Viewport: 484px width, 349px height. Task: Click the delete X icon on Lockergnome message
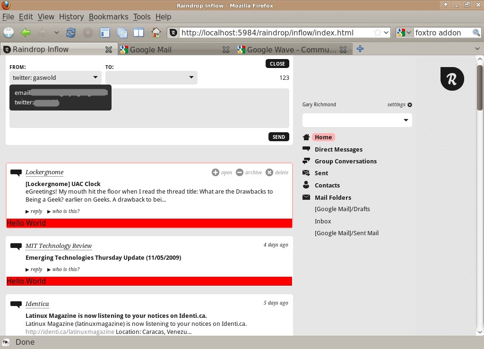click(x=269, y=172)
